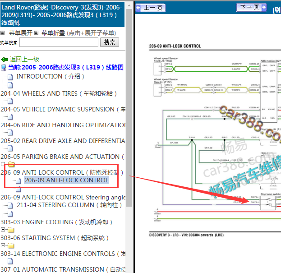
Task: Click the 搜索 search button
Action: (110, 42)
